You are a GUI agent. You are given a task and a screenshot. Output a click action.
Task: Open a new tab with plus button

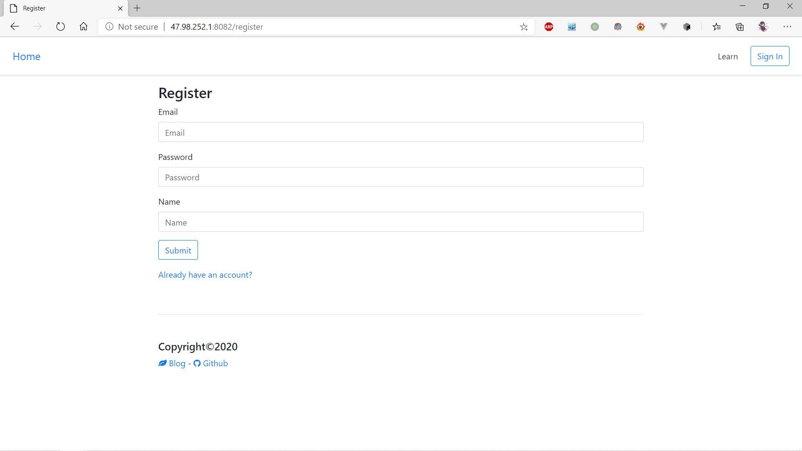click(x=137, y=8)
